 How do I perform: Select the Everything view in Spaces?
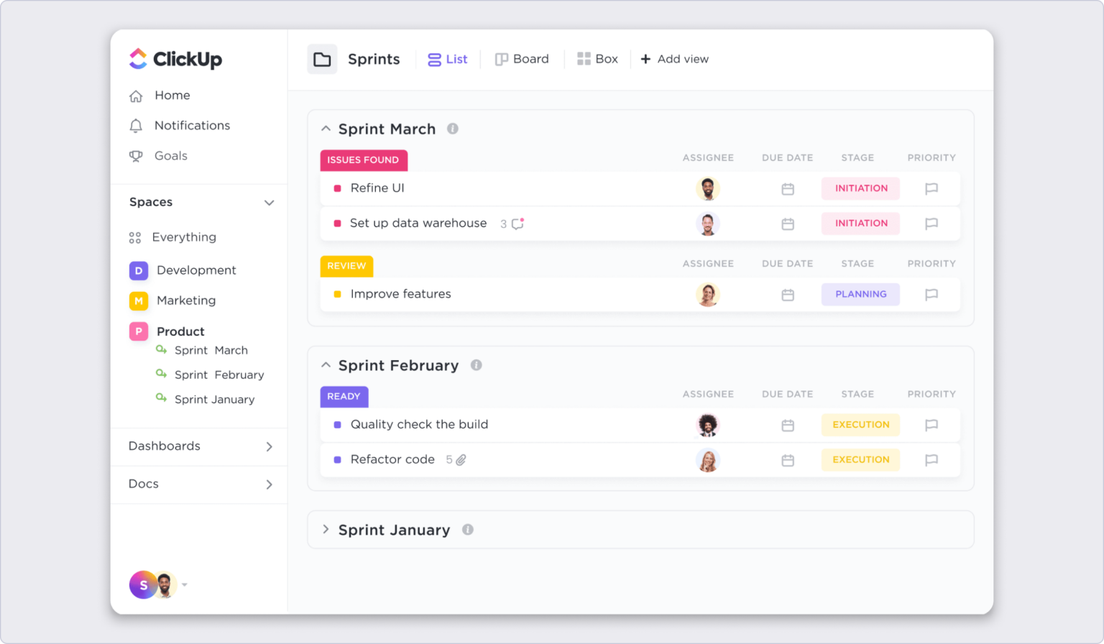(183, 237)
